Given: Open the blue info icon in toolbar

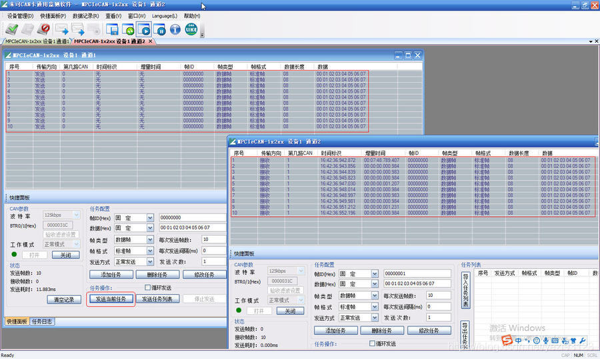Looking at the screenshot, I should 175,29.
